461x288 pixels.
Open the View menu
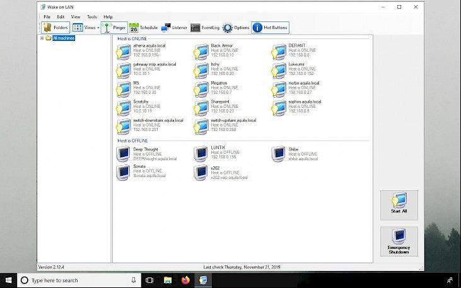coord(76,17)
